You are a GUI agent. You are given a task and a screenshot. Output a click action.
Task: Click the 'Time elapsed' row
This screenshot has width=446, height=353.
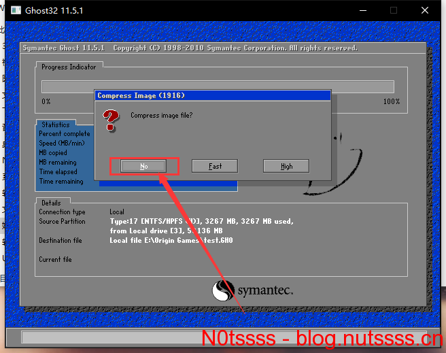(58, 172)
